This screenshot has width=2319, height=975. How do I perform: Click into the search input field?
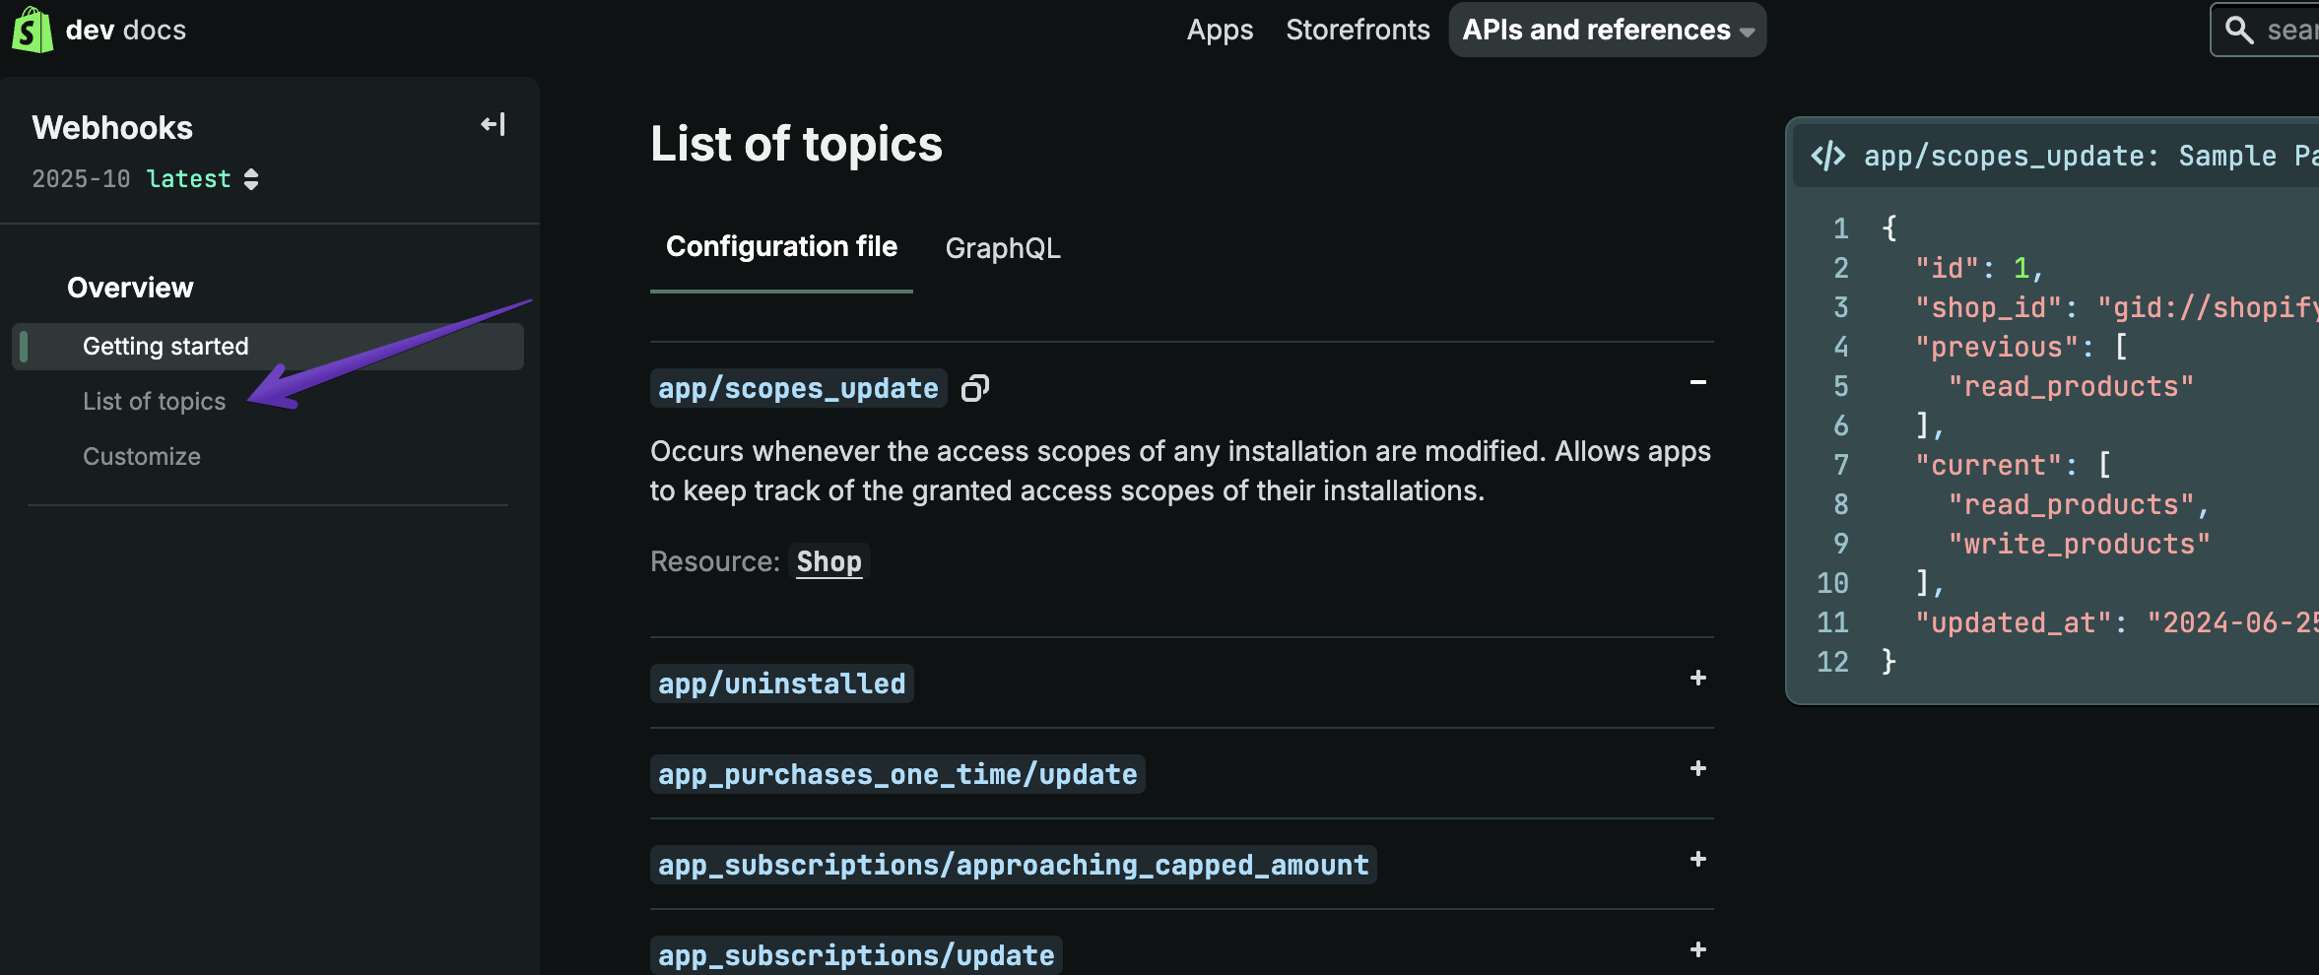click(x=2290, y=30)
